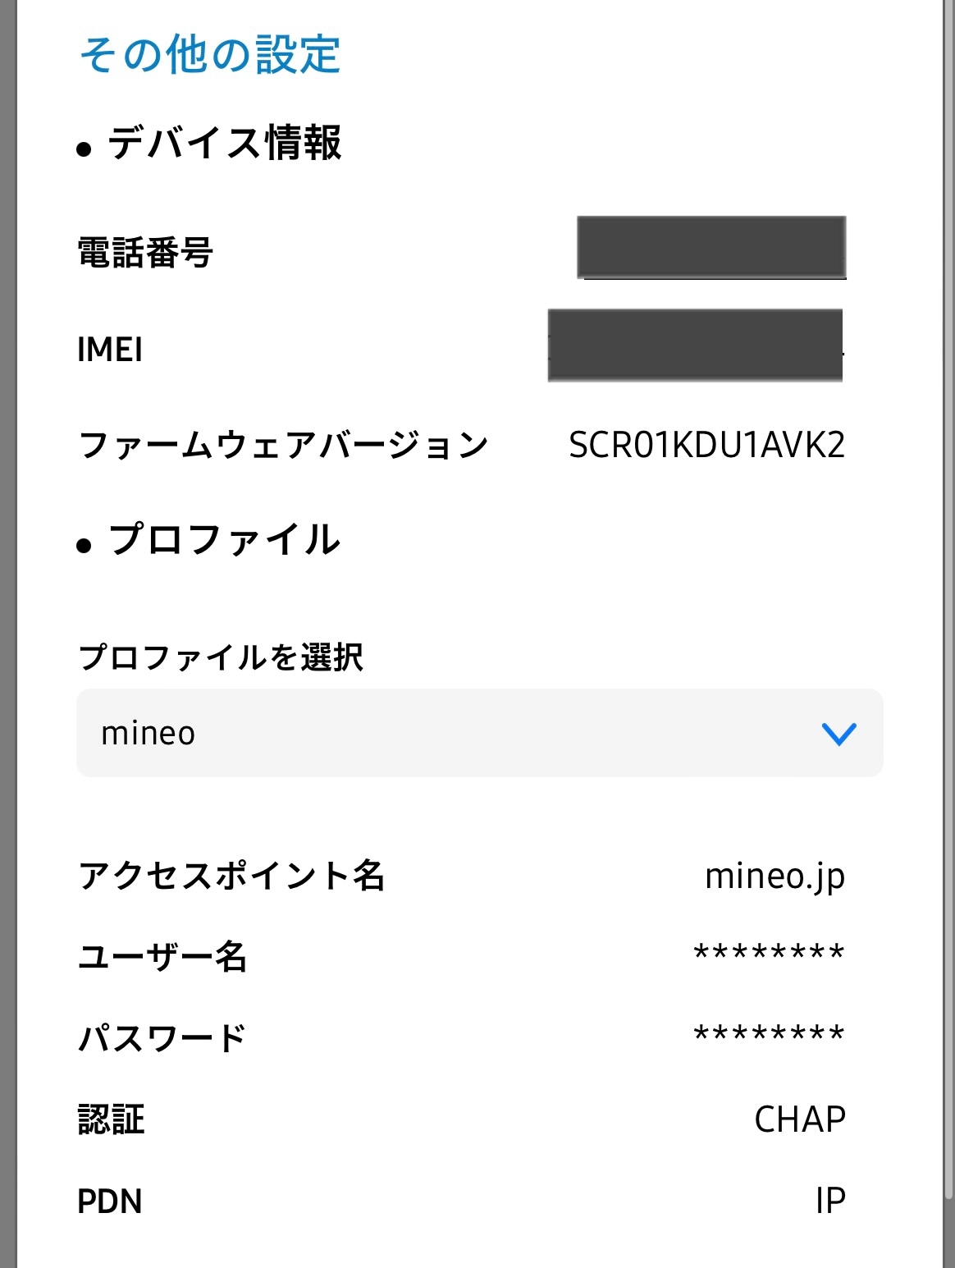Click the blue chevron arrow in profile selector

coord(838,734)
